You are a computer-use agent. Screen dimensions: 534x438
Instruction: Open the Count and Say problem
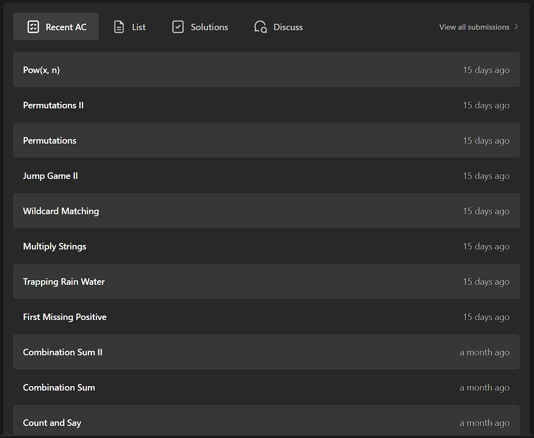[x=52, y=423]
